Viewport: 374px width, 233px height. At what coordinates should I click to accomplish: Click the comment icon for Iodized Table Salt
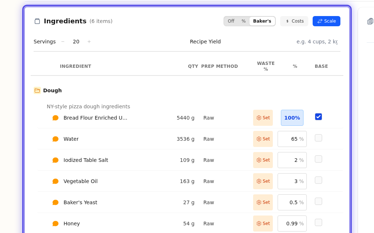click(56, 160)
